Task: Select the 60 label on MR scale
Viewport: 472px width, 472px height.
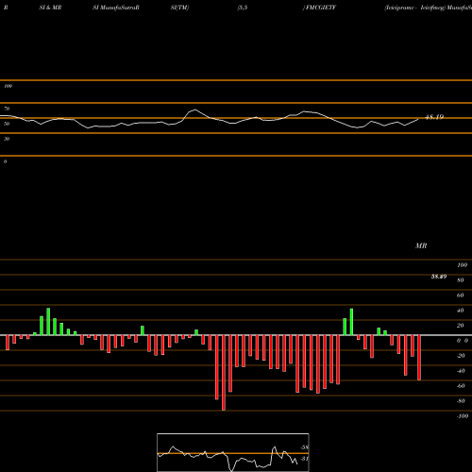Action: pos(461,295)
